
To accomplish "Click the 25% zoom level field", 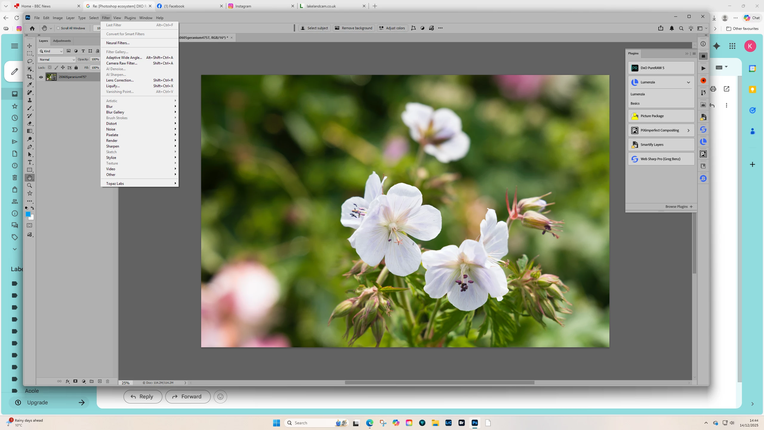I will point(126,383).
